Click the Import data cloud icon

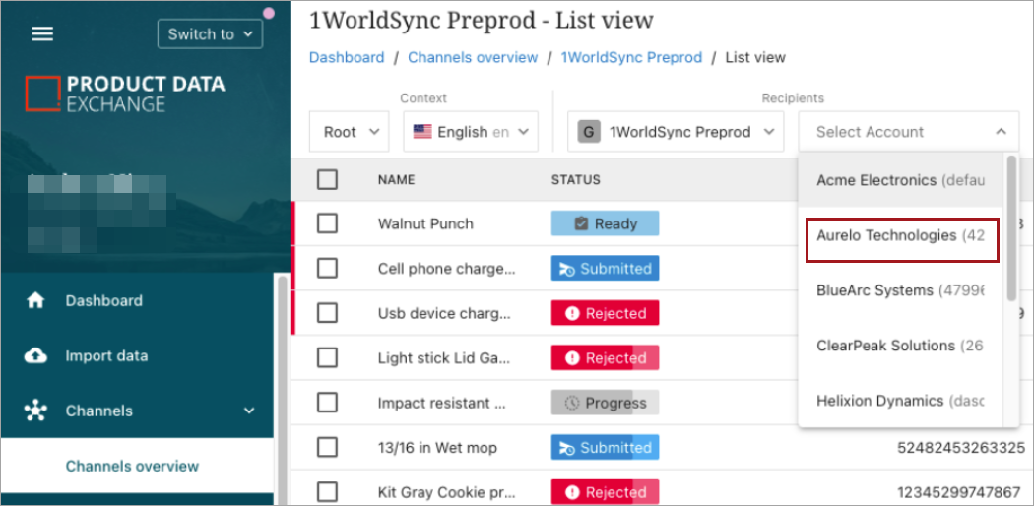[x=36, y=356]
